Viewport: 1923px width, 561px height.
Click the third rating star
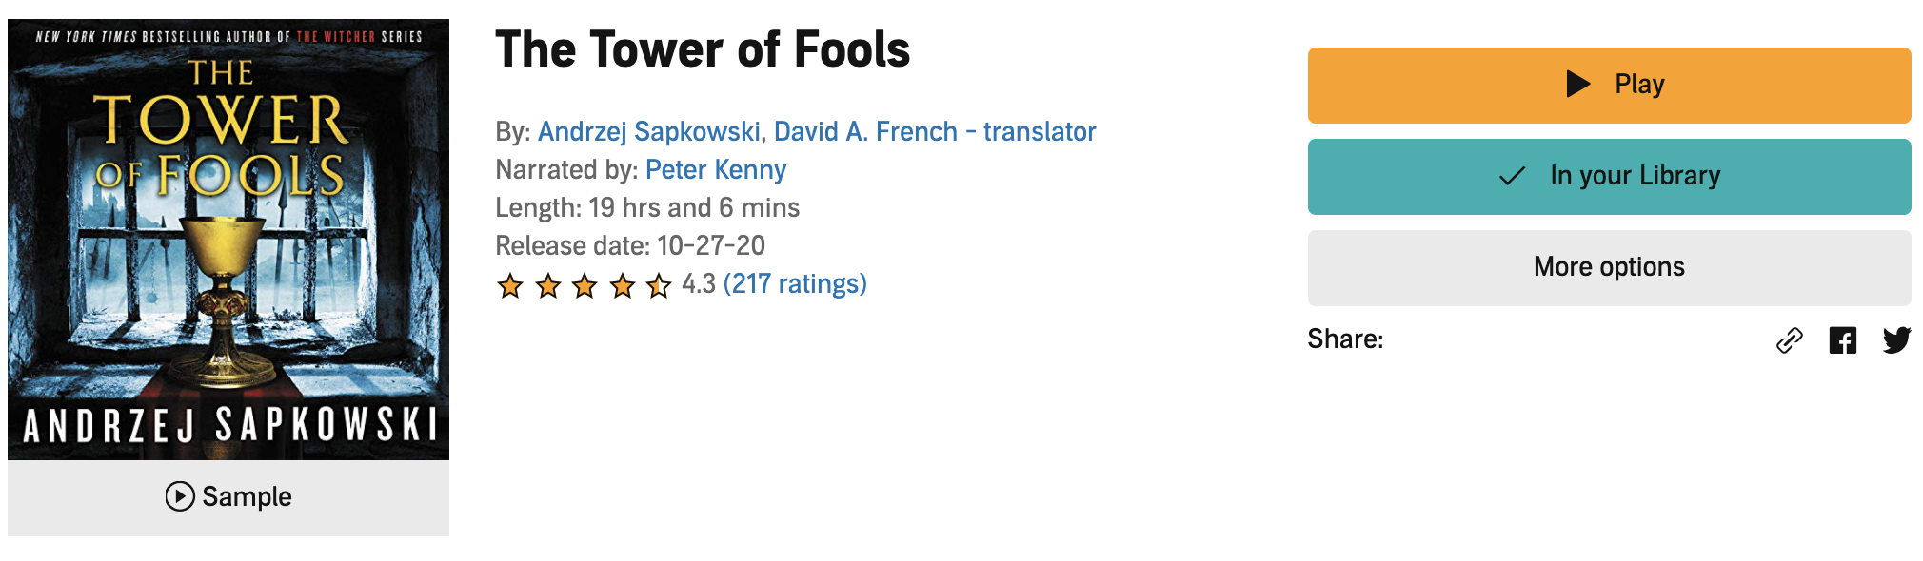[585, 285]
